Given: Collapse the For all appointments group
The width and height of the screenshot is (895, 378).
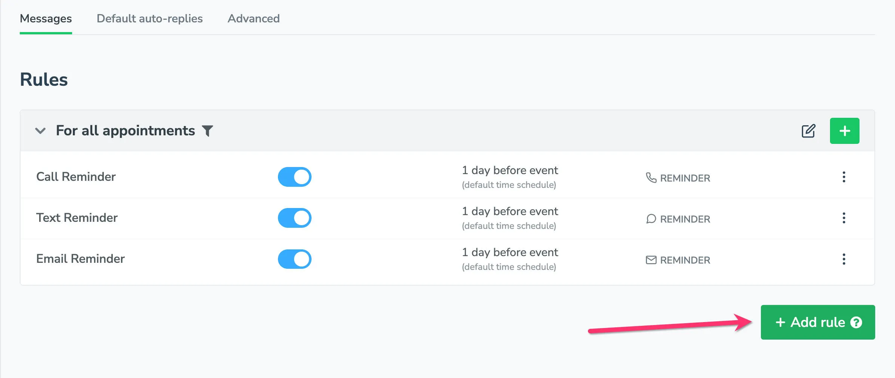Looking at the screenshot, I should [41, 131].
